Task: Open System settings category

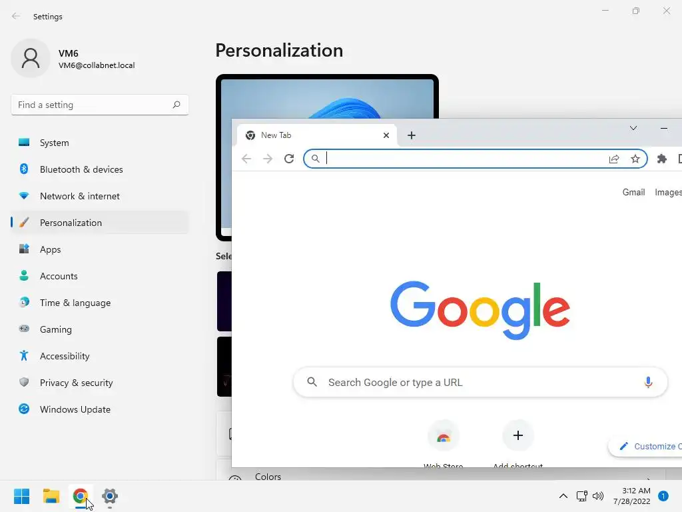Action: pyautogui.click(x=100, y=143)
